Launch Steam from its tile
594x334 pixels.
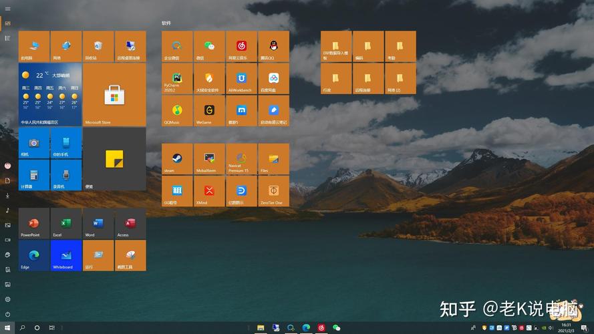(177, 159)
